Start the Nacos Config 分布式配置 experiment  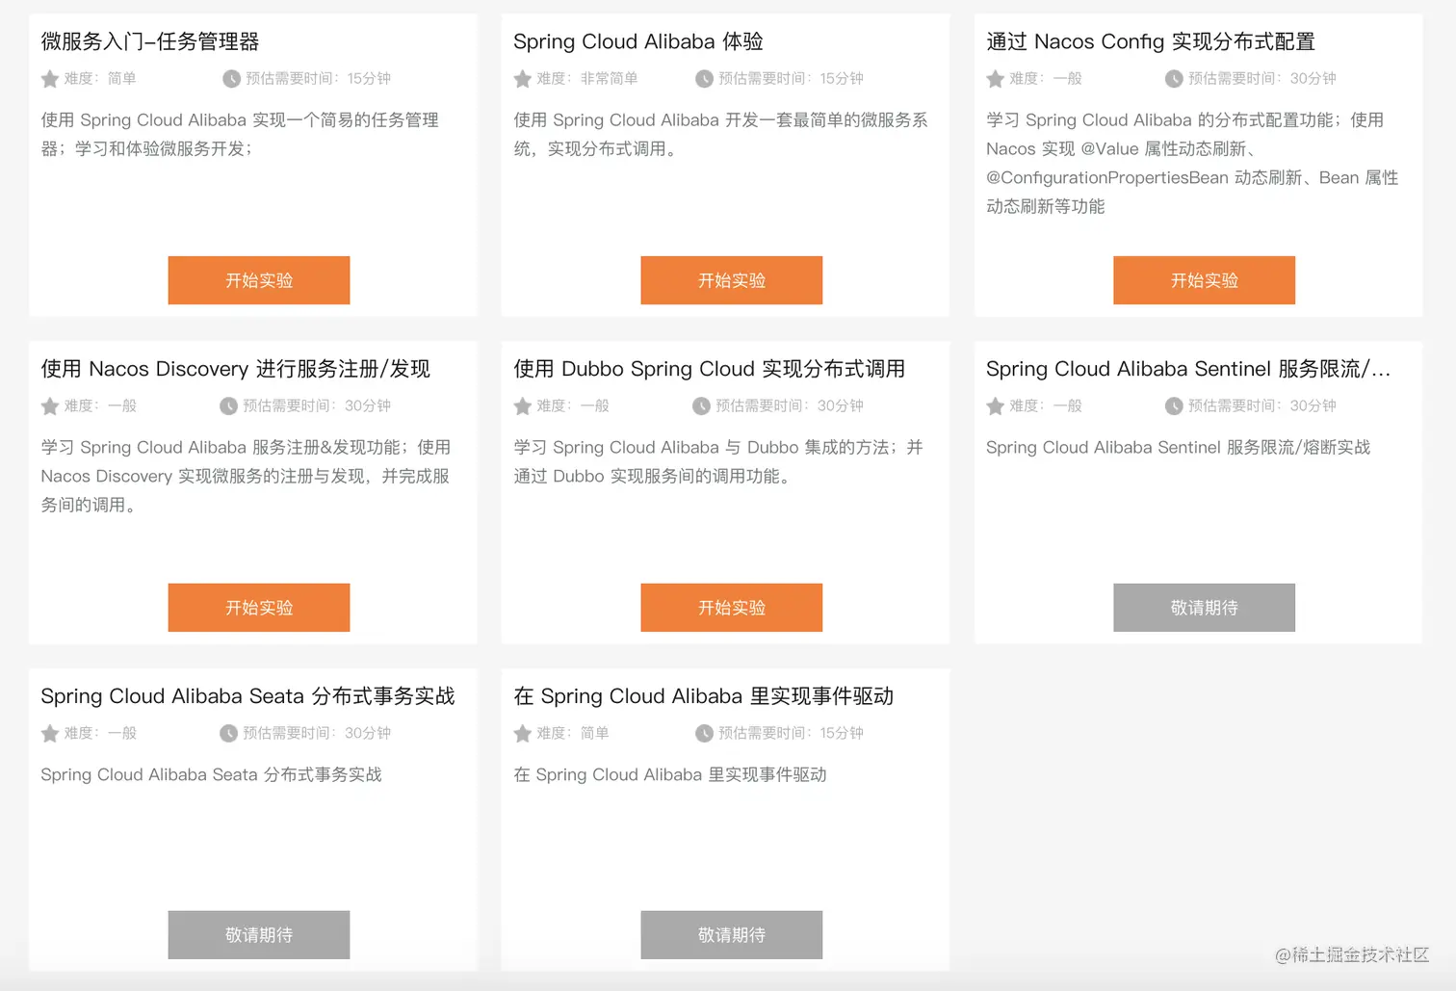[x=1205, y=280]
